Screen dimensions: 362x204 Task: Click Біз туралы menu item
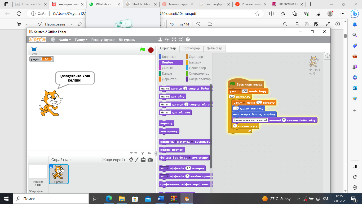(x=127, y=40)
